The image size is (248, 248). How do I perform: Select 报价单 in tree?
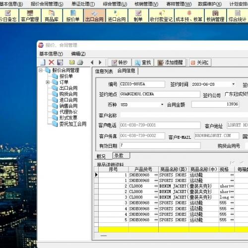pos(66,76)
